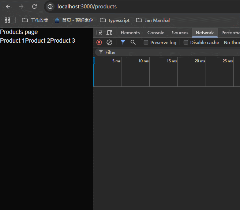Toggle the device toolbar icon

109,33
